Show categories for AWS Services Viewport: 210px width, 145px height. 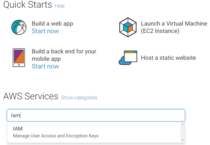pos(79,98)
